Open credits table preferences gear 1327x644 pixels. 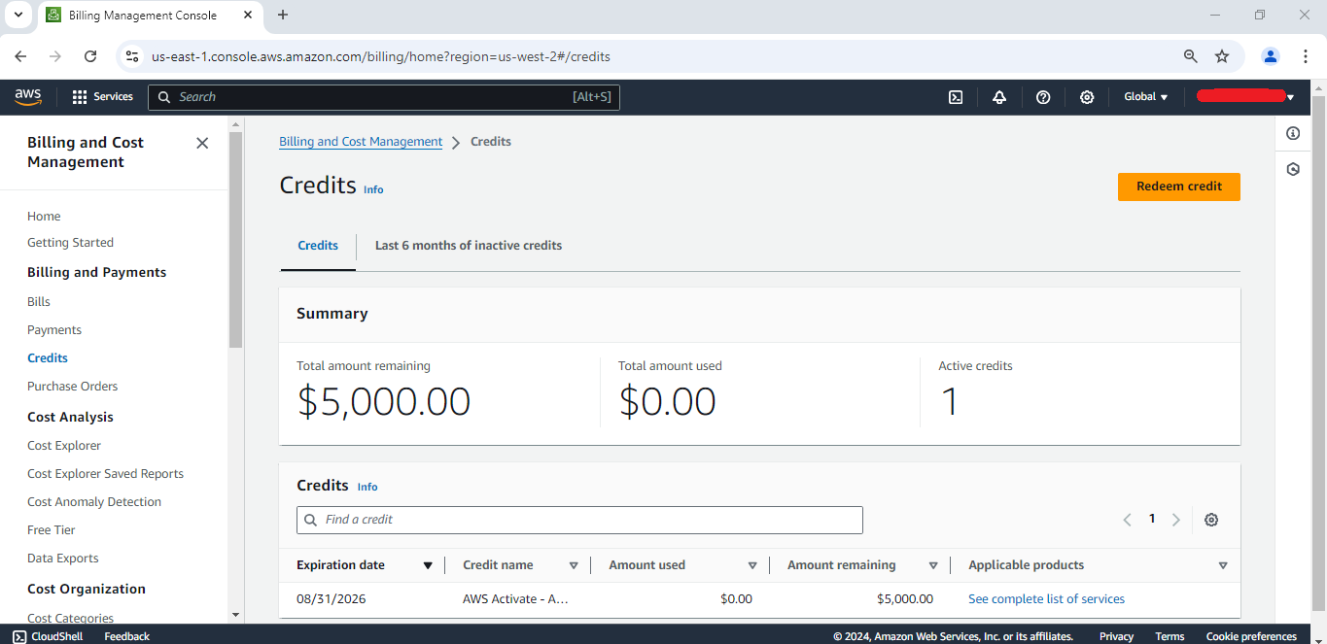pyautogui.click(x=1211, y=520)
